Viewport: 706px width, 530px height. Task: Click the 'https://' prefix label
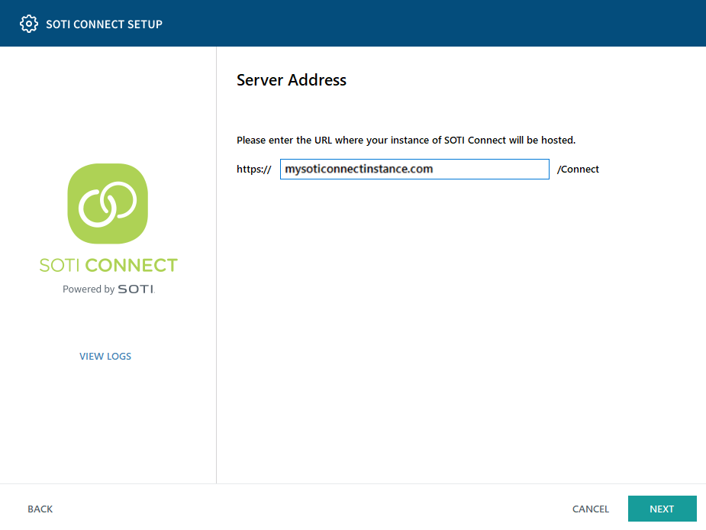(x=254, y=169)
